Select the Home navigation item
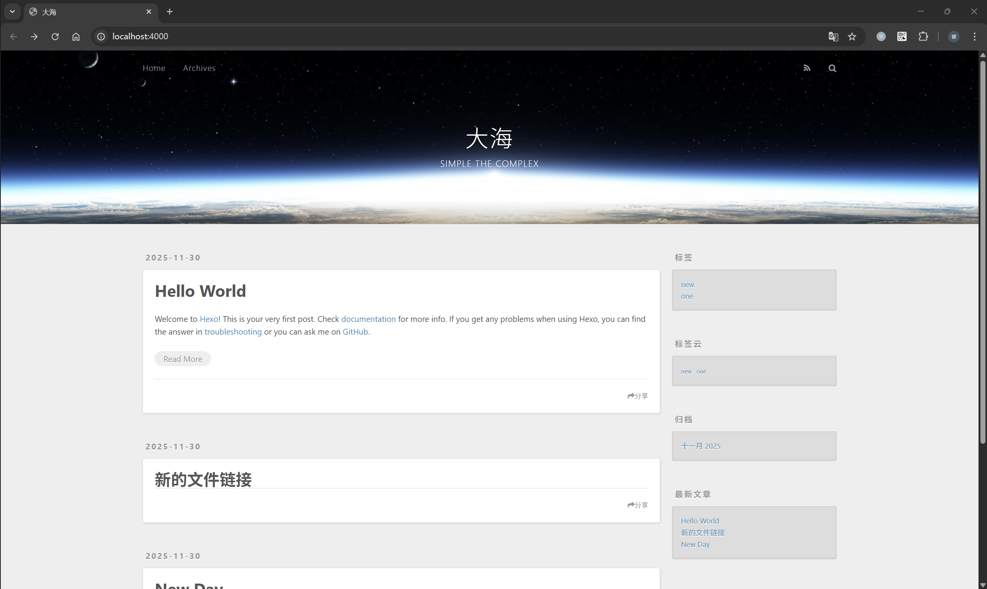Screen dimensions: 987x589 click(153, 68)
